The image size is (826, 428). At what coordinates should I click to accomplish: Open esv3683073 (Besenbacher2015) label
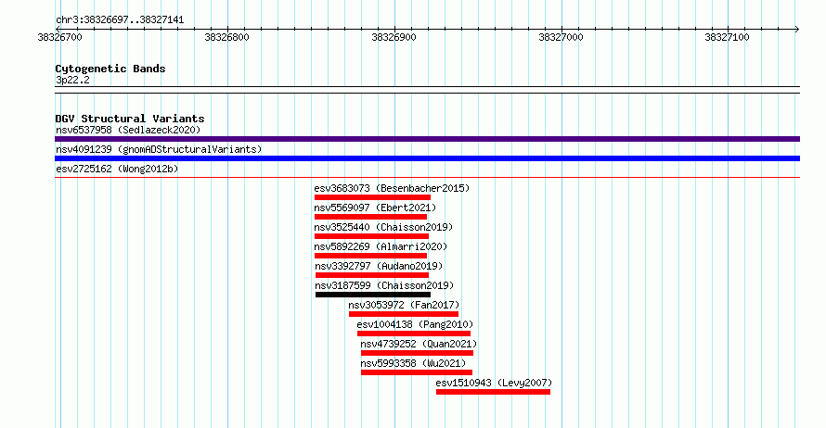392,188
